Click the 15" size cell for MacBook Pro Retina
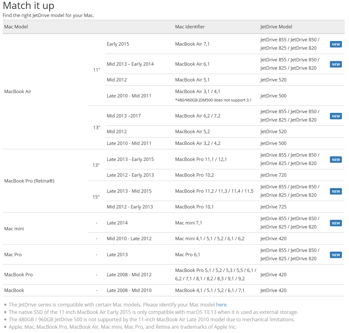This screenshot has height=333, width=349. 96,197
